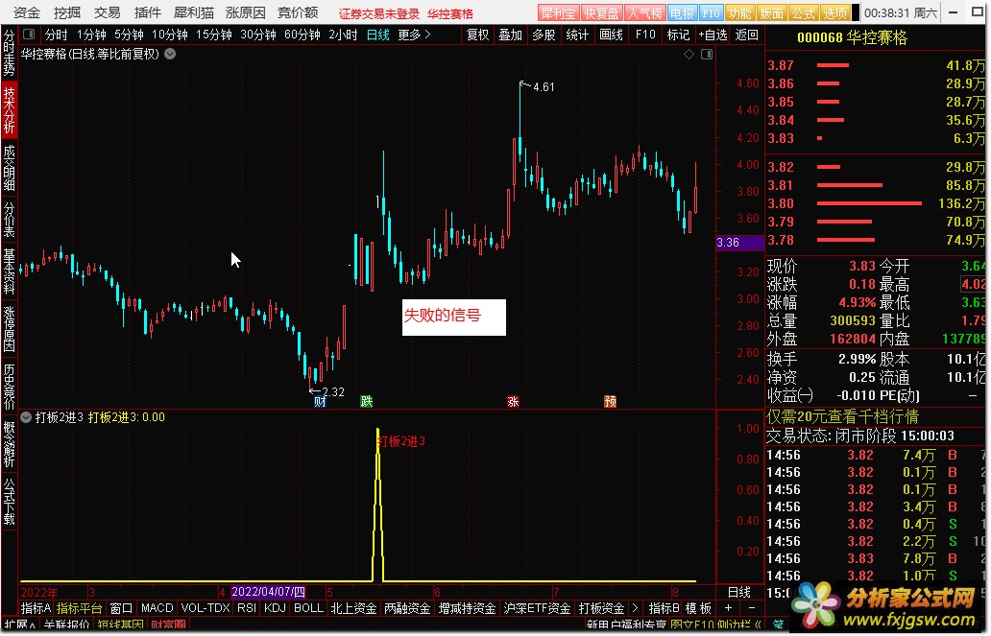Select MACD indicator tab
The width and height of the screenshot is (991, 636).
click(157, 608)
